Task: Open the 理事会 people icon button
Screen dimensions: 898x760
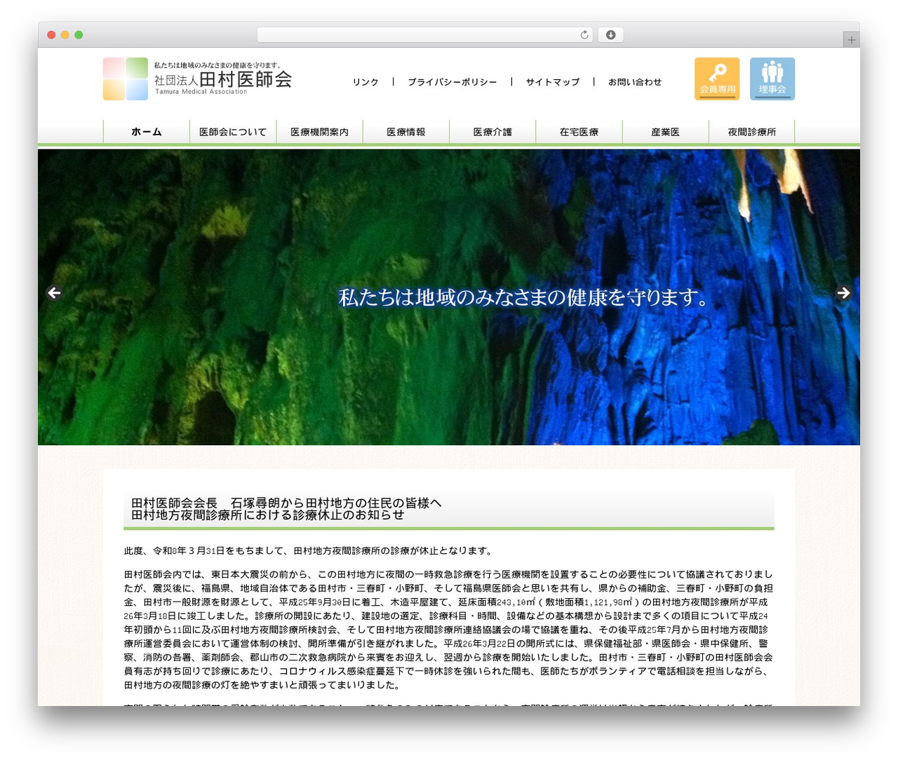Action: pos(772,79)
